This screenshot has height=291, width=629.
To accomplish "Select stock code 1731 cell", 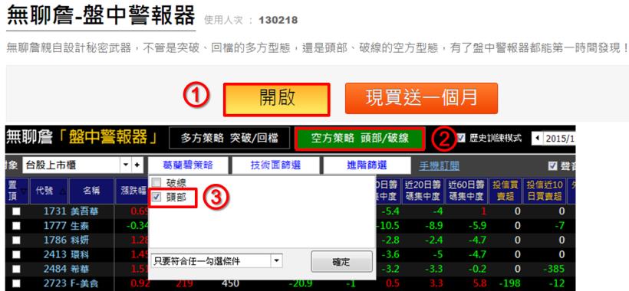I will click(54, 211).
